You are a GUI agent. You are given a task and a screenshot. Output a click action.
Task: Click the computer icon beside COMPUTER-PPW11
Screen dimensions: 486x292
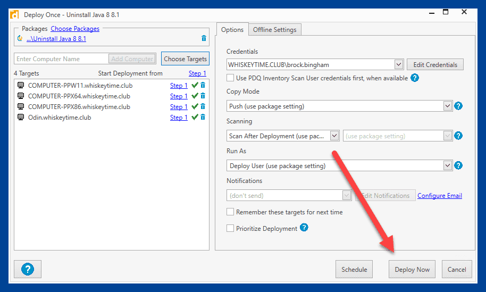point(21,85)
